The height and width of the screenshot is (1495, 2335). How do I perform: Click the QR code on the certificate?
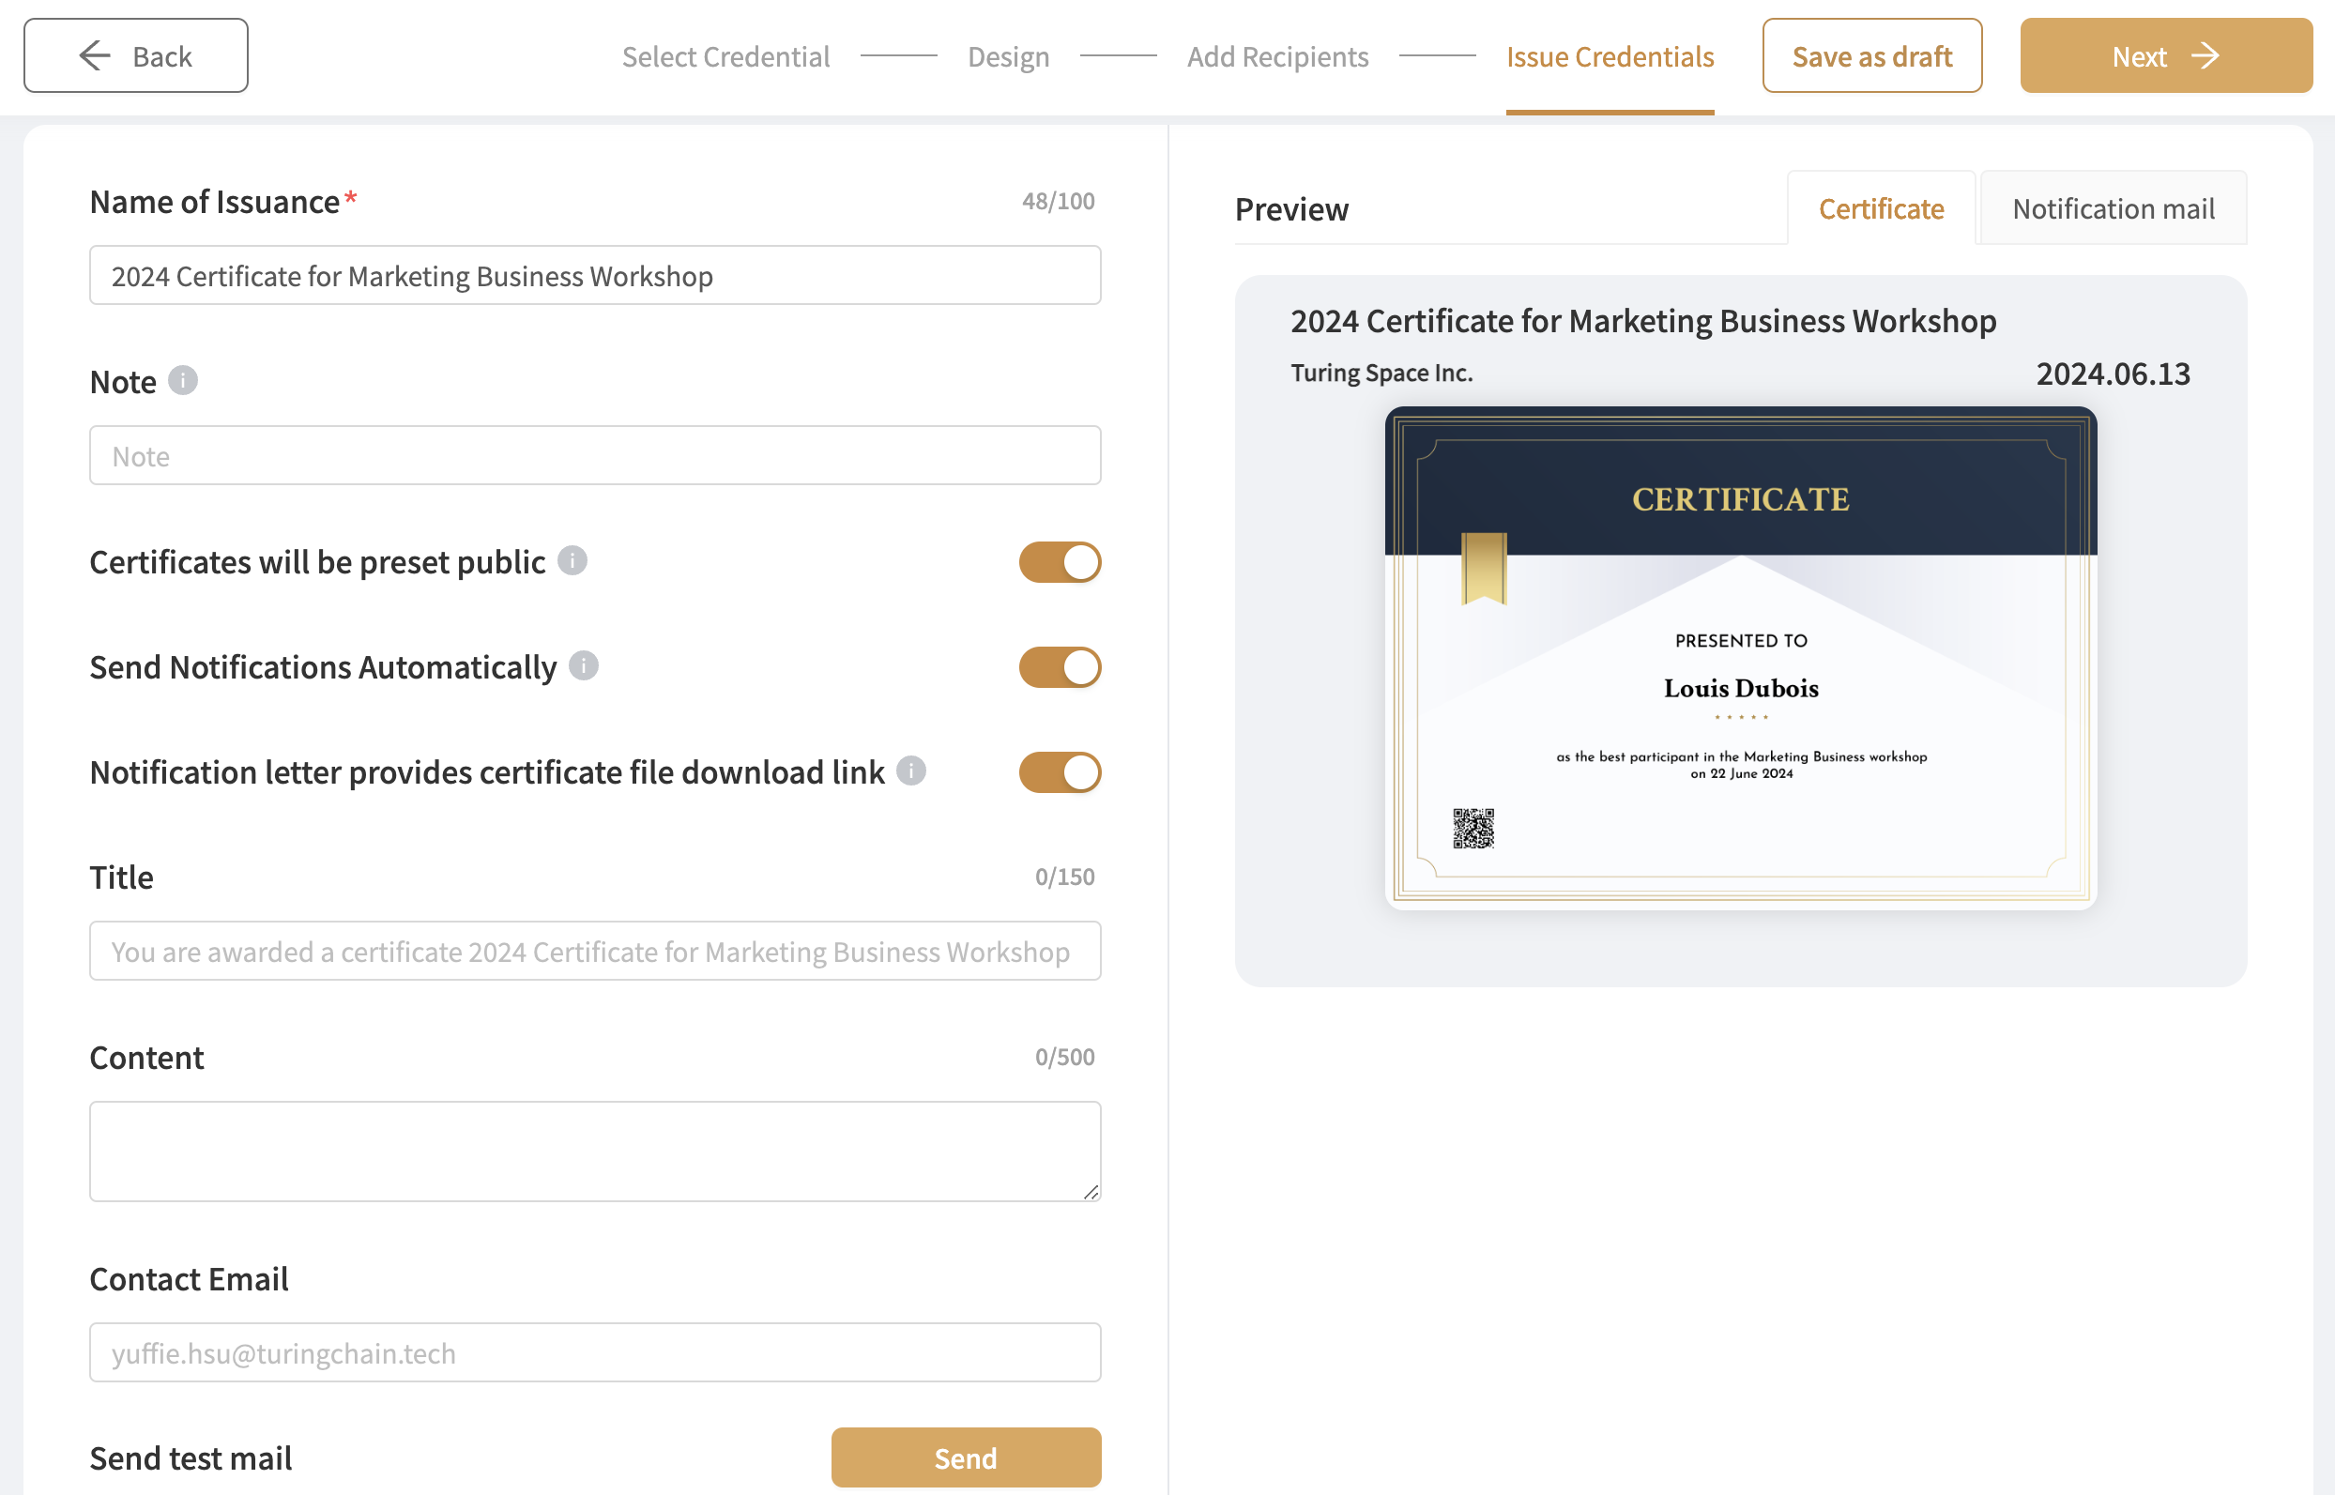pos(1473,828)
